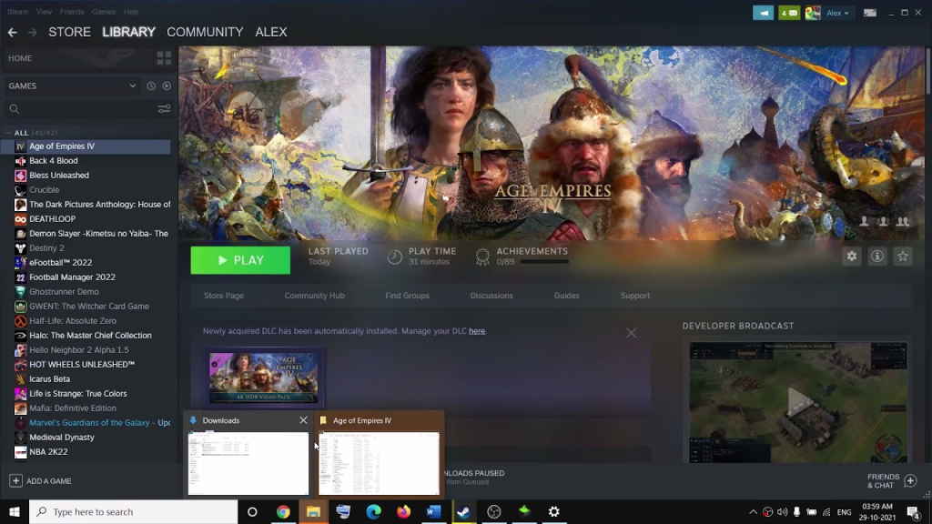Collapse the ALL games group
This screenshot has height=524, width=932.
[7, 132]
